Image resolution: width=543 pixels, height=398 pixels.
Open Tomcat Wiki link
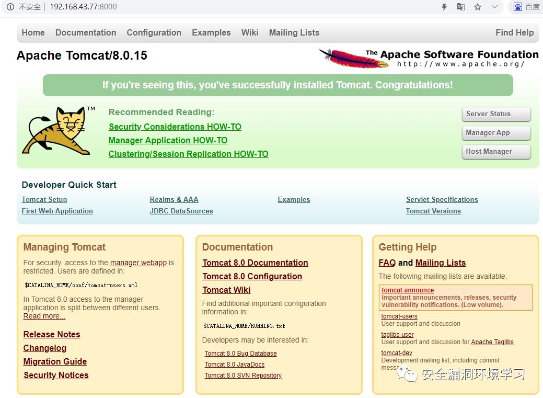[226, 290]
